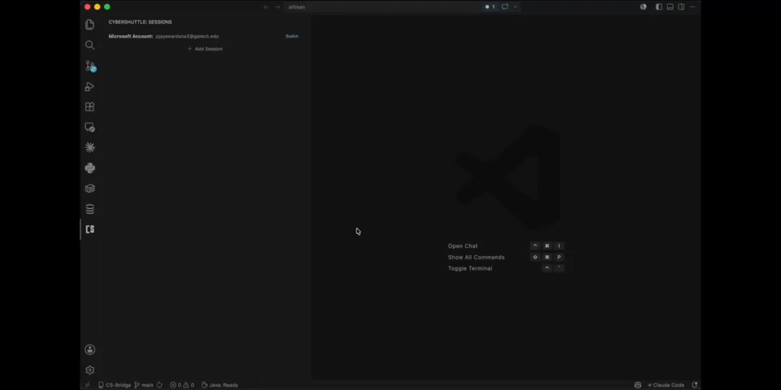Click the remote window indicator in status bar
Viewport: 781px width, 390px height.
[88, 385]
